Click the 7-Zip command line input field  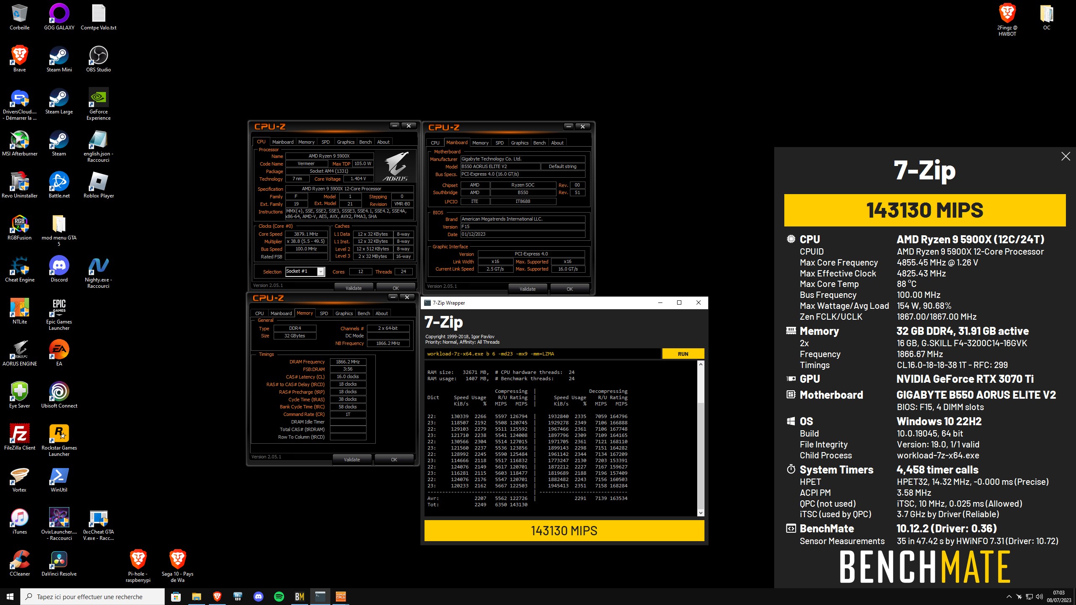542,354
